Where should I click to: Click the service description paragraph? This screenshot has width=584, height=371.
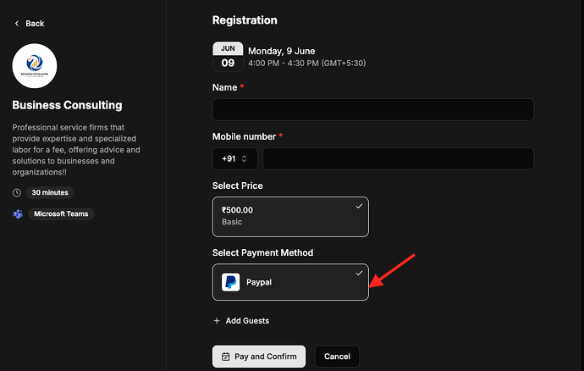pos(76,150)
